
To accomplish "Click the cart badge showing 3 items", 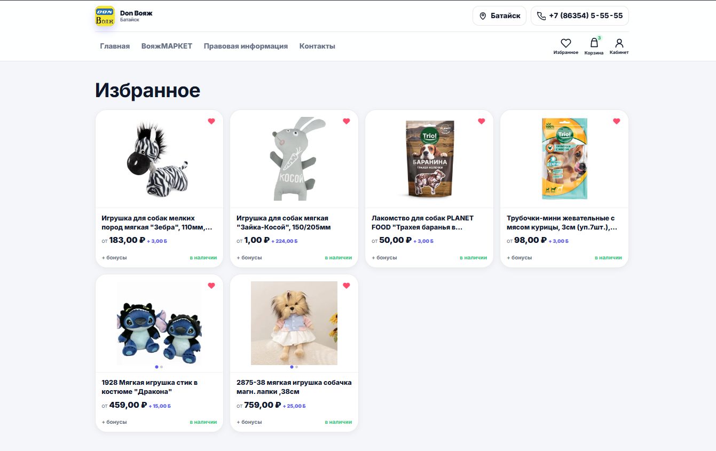I will 600,37.
